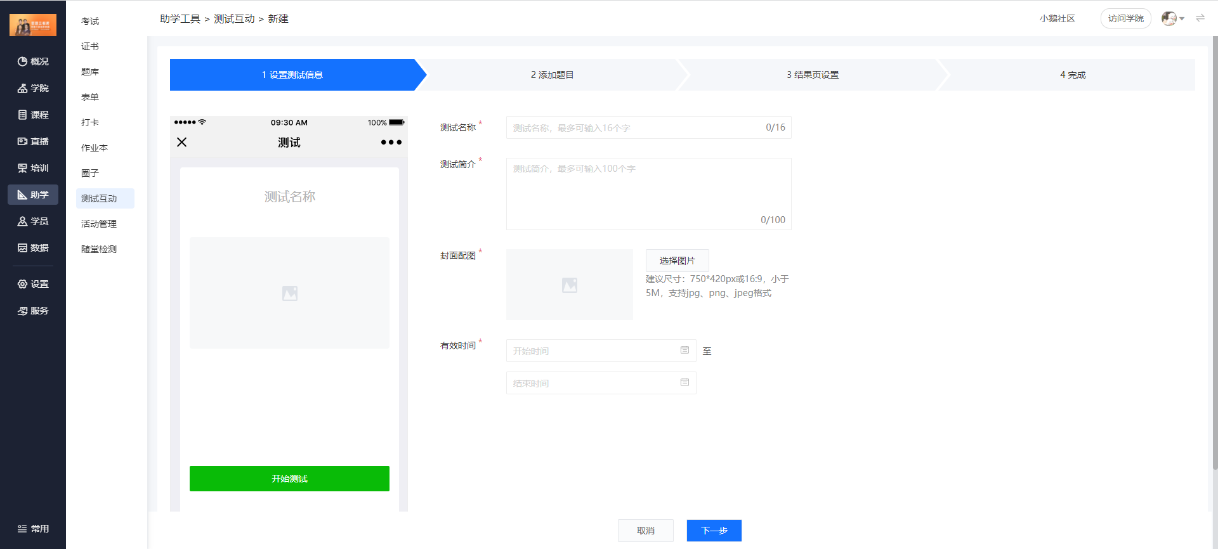
Task: Click step 2 添加题目
Action: pyautogui.click(x=552, y=75)
